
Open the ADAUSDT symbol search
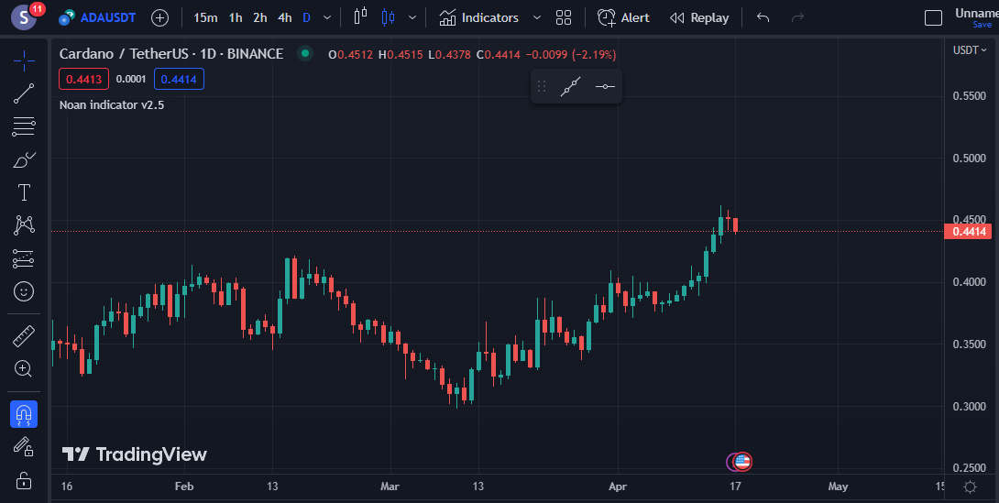coord(97,17)
